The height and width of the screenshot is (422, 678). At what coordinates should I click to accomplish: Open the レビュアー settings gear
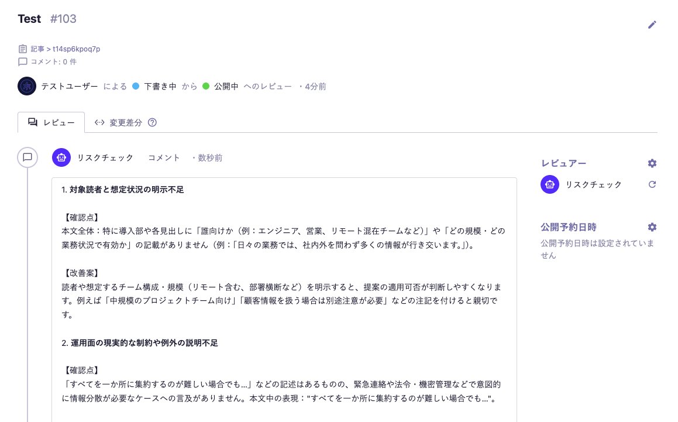pos(652,163)
